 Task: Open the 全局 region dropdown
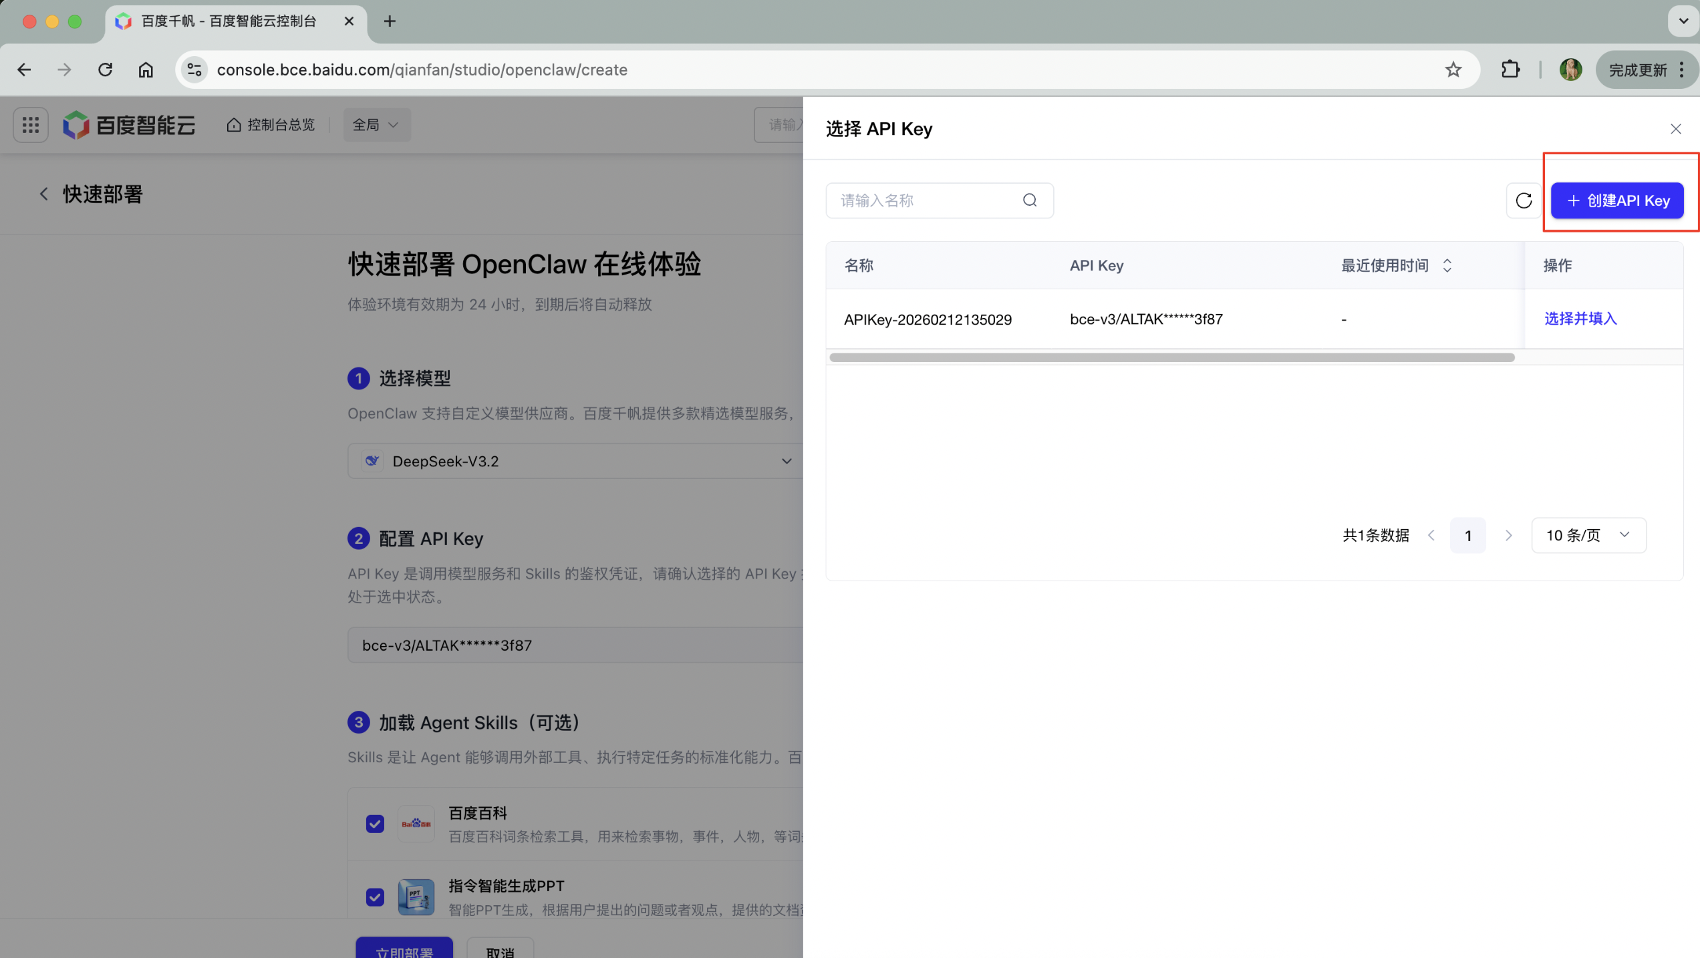click(x=376, y=125)
